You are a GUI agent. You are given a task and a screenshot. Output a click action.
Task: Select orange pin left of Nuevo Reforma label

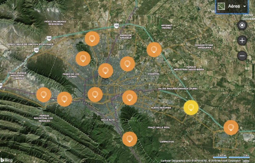(129, 97)
